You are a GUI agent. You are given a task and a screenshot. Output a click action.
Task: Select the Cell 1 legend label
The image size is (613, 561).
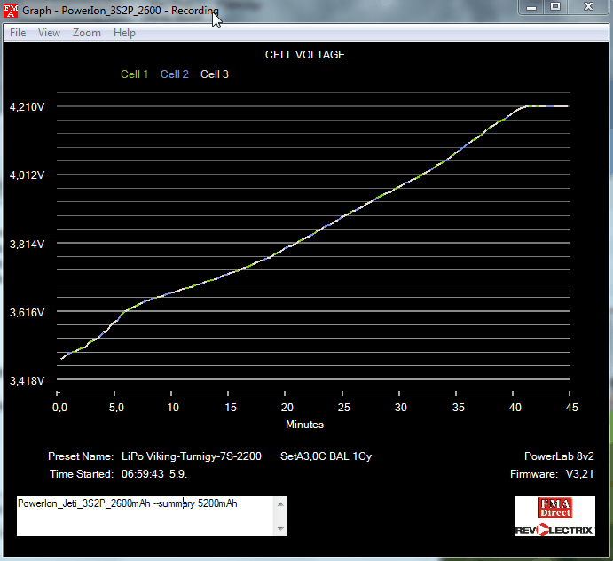pos(135,74)
